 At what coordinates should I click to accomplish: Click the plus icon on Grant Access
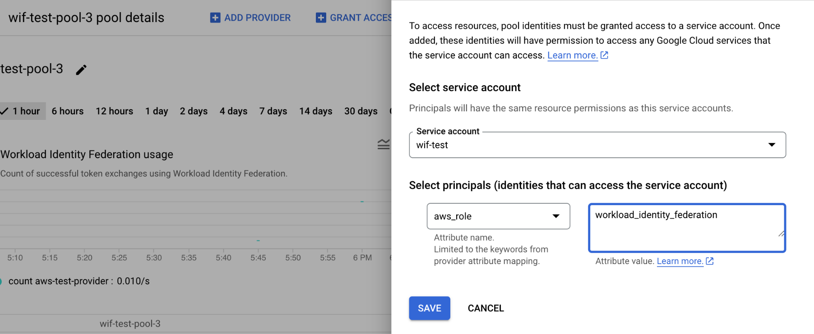point(321,18)
